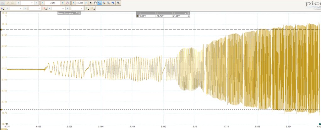Image resolution: width=321 pixels, height=130 pixels.
Task: Click the time ruler handle at bottom-left
Action: pos(7,124)
